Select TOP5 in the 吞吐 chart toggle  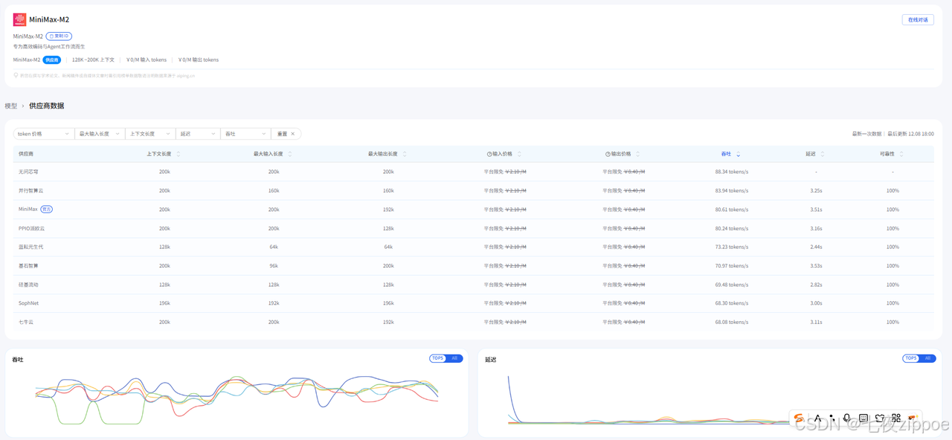coord(438,358)
